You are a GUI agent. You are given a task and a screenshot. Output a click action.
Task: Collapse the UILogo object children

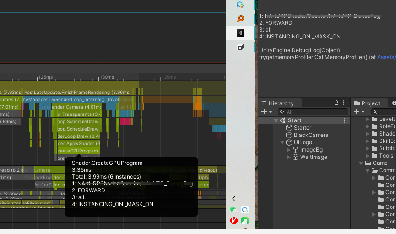click(282, 142)
